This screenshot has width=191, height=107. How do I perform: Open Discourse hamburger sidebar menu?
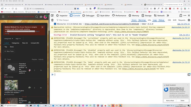pyautogui.click(x=3, y=17)
